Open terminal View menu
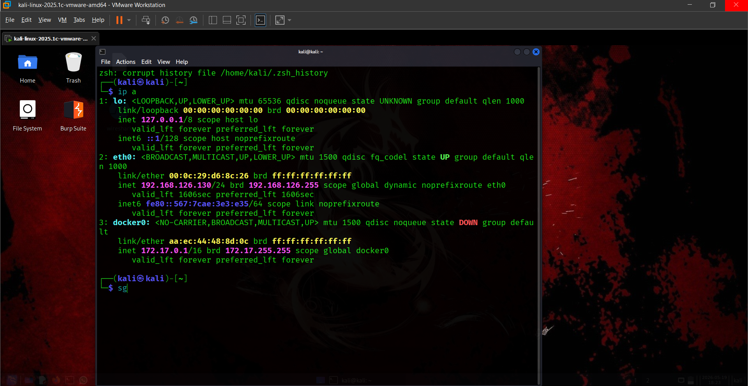 click(164, 62)
